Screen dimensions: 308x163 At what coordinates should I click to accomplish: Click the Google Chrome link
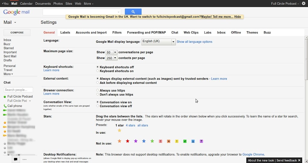[253, 154]
